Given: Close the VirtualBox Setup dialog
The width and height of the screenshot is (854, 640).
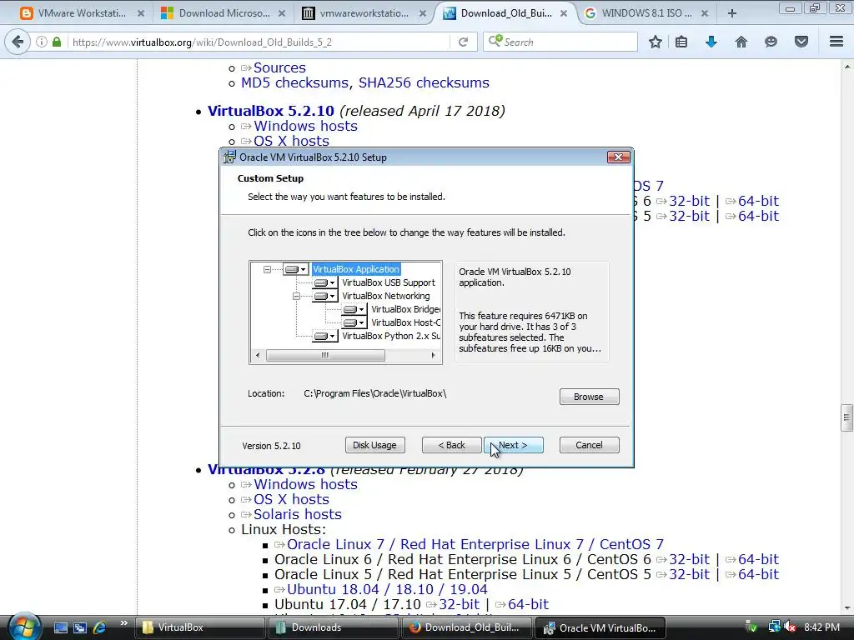Looking at the screenshot, I should [618, 157].
